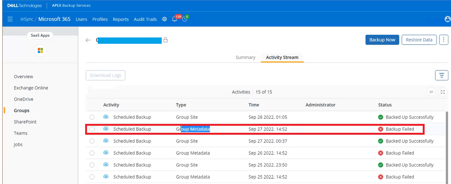The width and height of the screenshot is (451, 184).
Task: Expand activities table to full screen
Action: [x=442, y=92]
